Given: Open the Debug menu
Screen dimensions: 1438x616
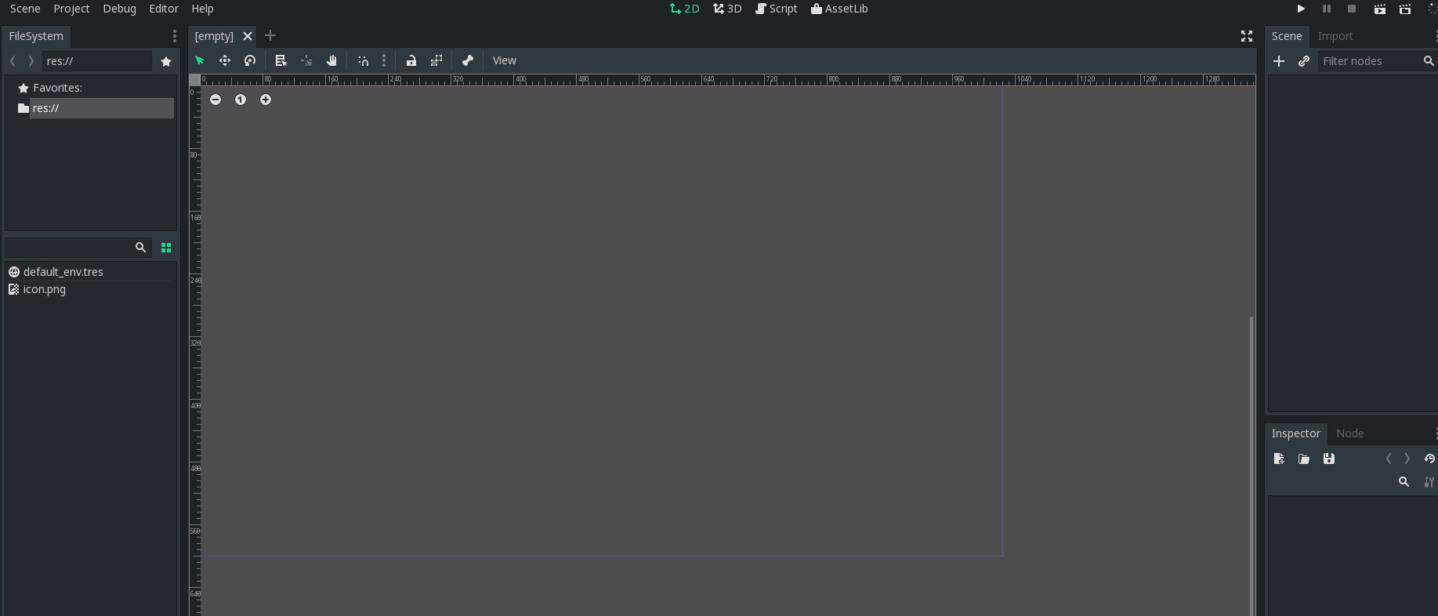Looking at the screenshot, I should point(119,9).
